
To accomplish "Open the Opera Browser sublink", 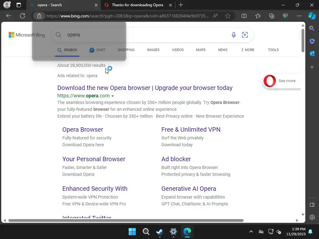I will click(83, 129).
